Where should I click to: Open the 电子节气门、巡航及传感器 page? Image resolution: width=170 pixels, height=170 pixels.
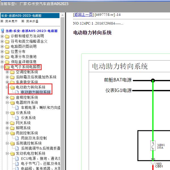41,163
